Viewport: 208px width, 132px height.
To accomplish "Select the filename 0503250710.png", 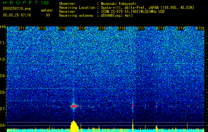I will point(17,9).
